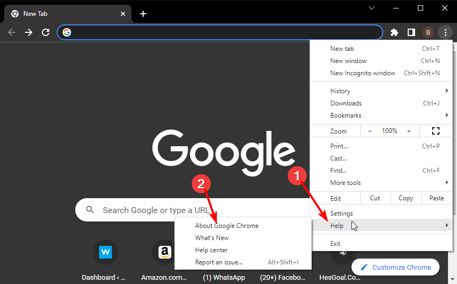Click Cut in the Edit row
The image size is (457, 284).
pos(375,198)
